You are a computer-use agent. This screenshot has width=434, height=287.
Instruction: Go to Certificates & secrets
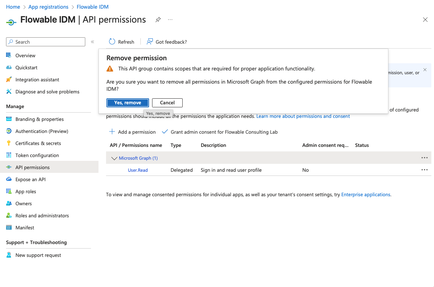coord(38,143)
